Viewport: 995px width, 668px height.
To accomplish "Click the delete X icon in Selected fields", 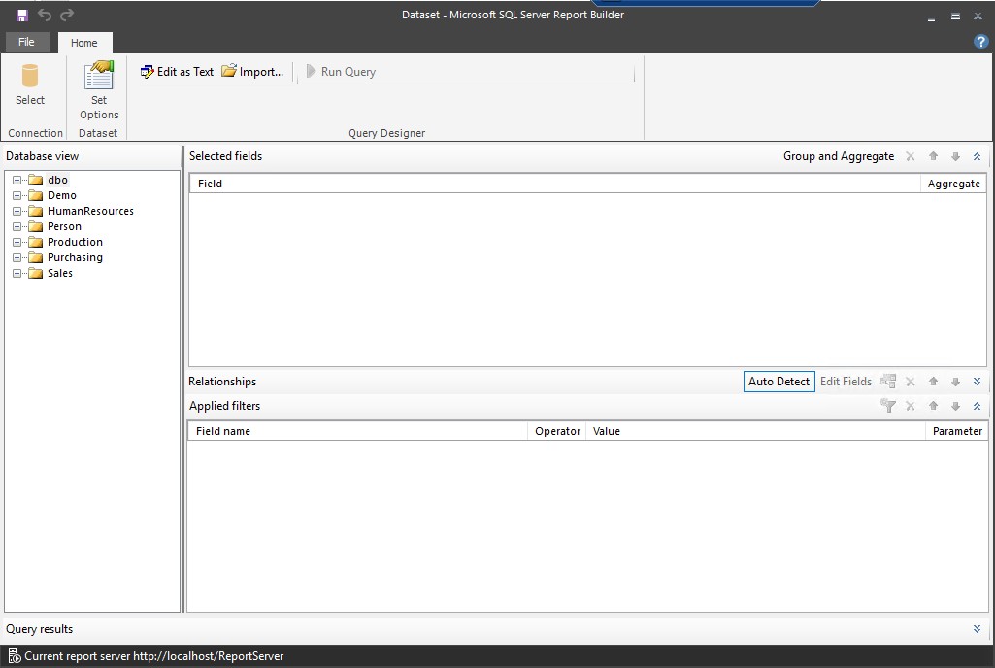I will click(x=910, y=156).
